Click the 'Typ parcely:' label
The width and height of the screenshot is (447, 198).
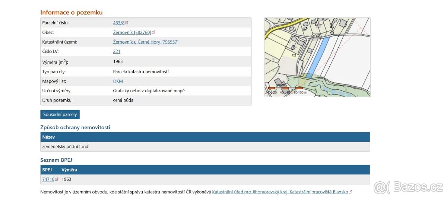[54, 71]
